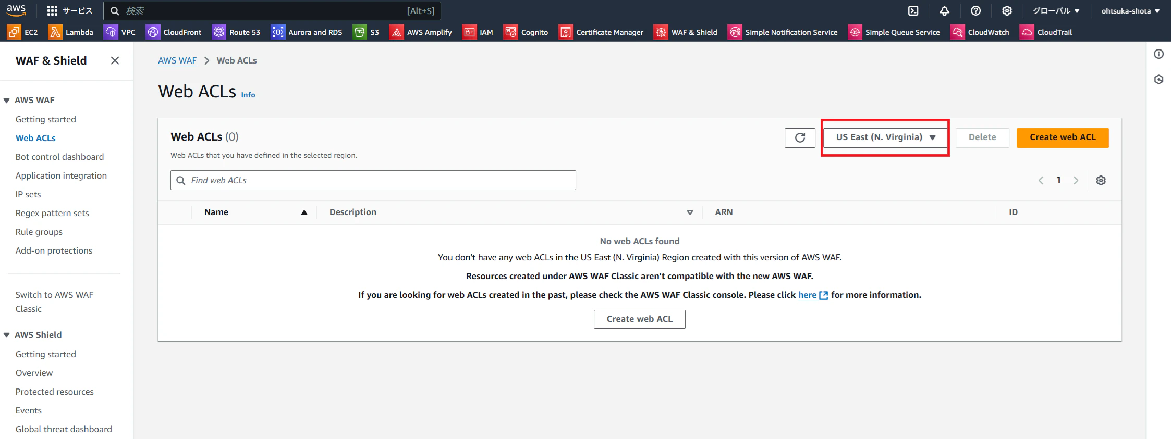The height and width of the screenshot is (439, 1171).
Task: Click the AWS WAF breadcrumb link
Action: [177, 60]
